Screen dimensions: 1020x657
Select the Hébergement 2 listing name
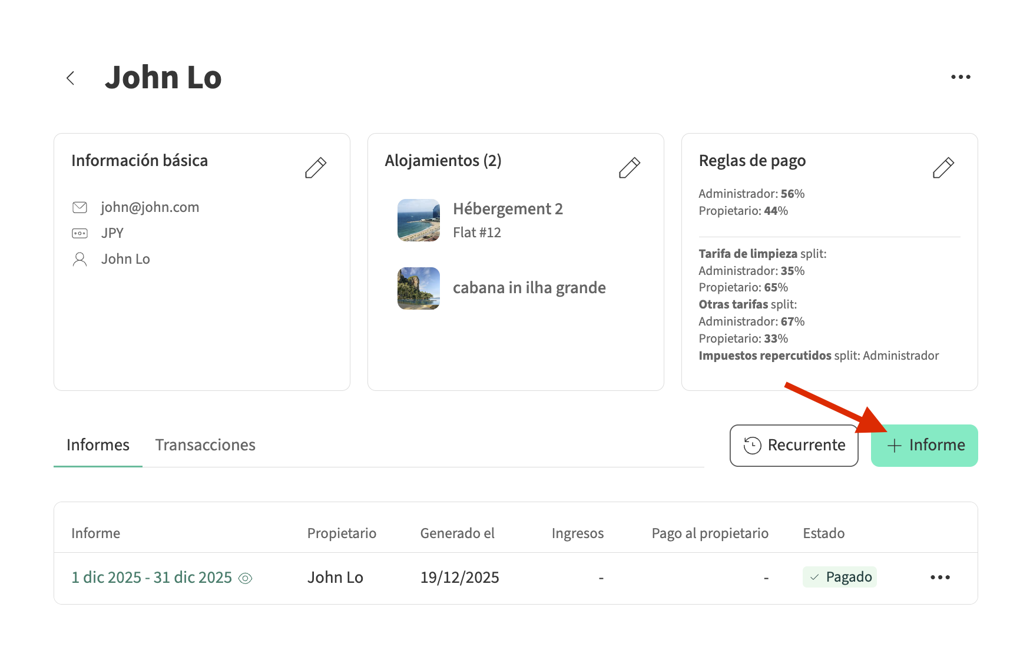[508, 209]
